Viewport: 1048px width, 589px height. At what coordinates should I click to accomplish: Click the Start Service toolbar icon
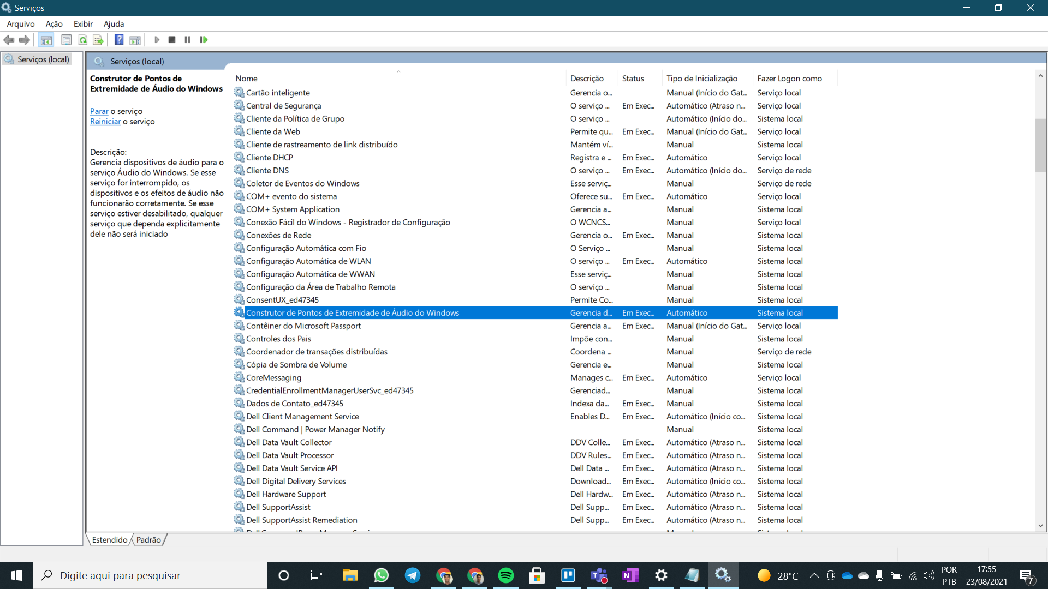(156, 40)
